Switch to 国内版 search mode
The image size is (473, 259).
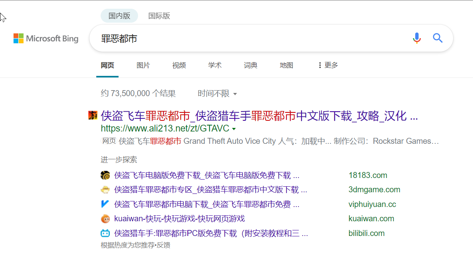(119, 16)
